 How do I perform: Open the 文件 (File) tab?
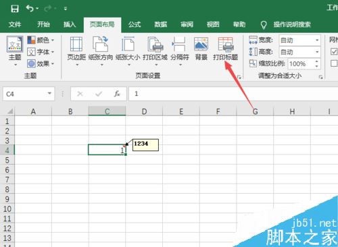(15, 24)
